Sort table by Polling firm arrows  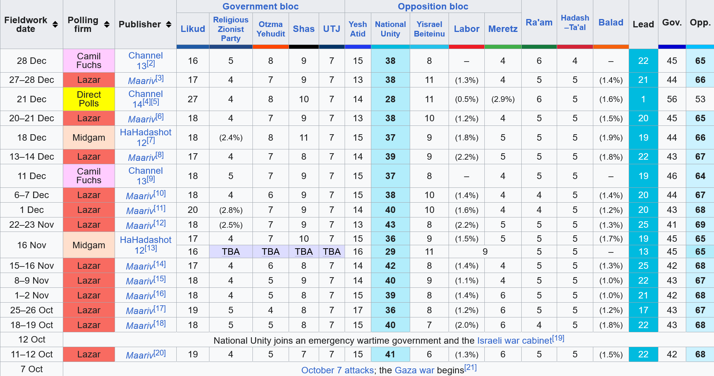pos(107,24)
